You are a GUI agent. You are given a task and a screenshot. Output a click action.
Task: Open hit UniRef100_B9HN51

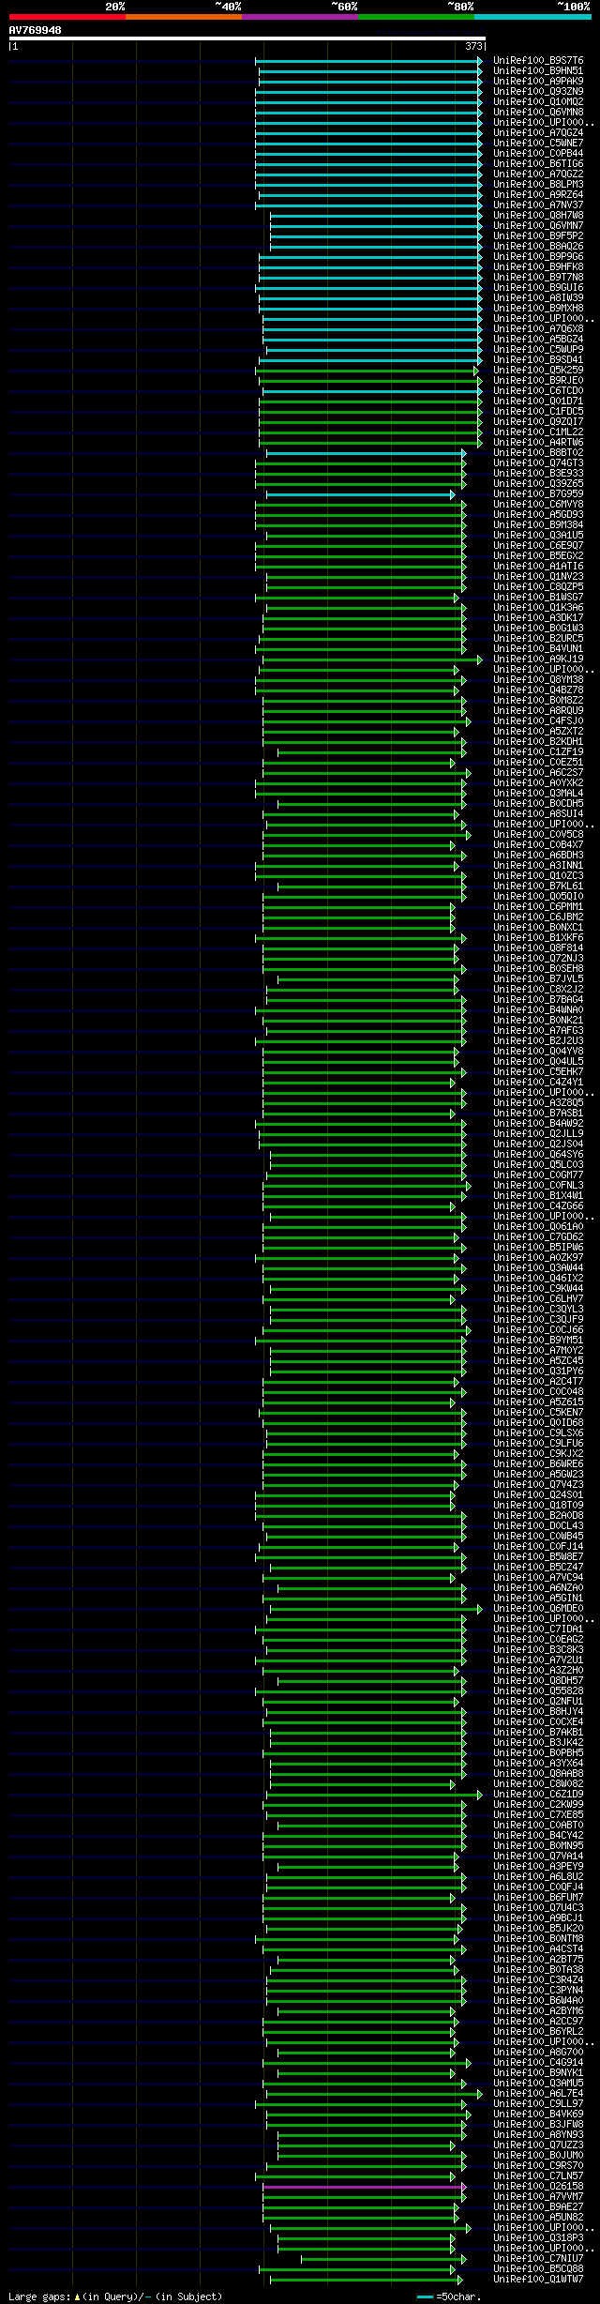(x=538, y=71)
